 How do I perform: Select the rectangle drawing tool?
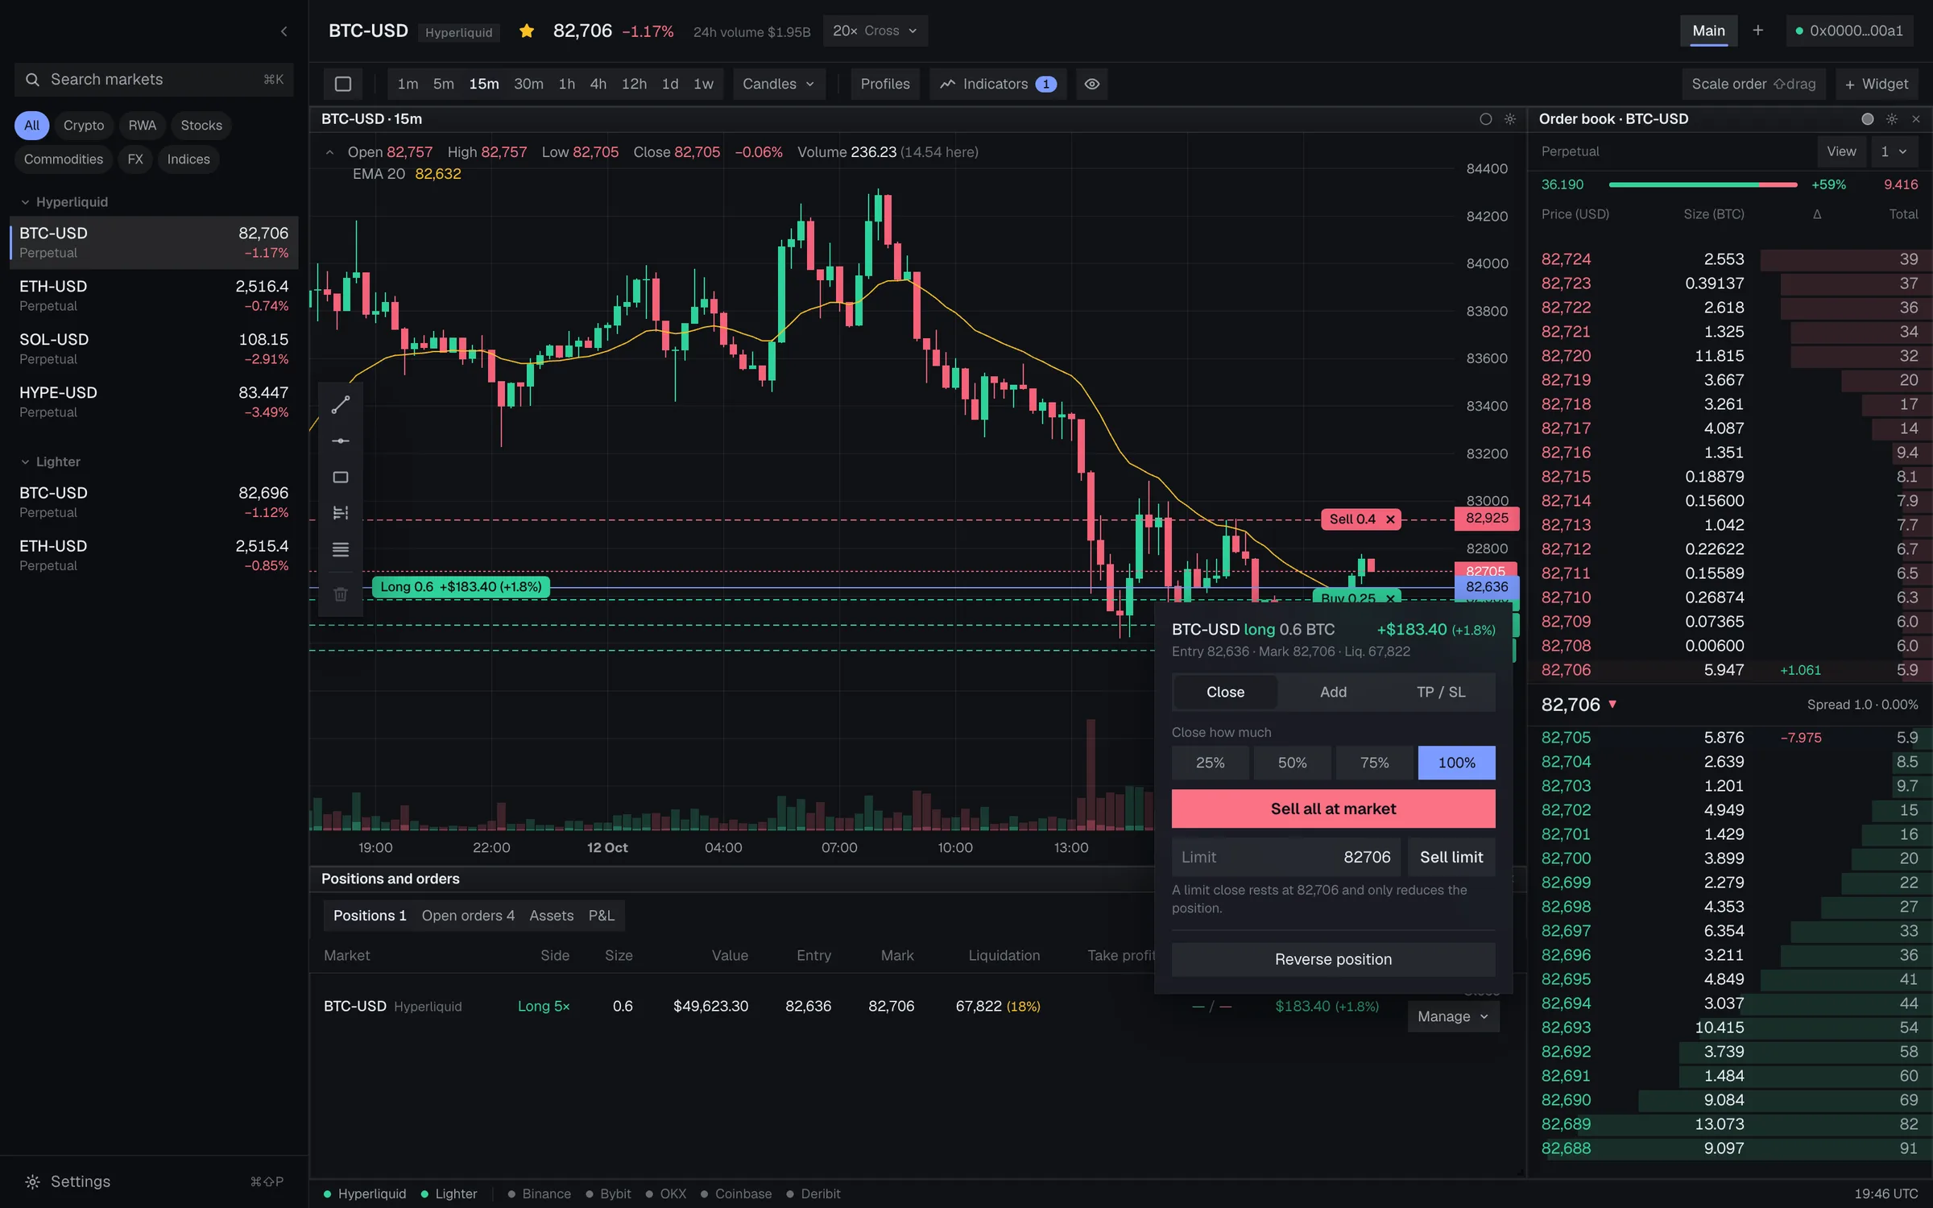click(x=341, y=478)
